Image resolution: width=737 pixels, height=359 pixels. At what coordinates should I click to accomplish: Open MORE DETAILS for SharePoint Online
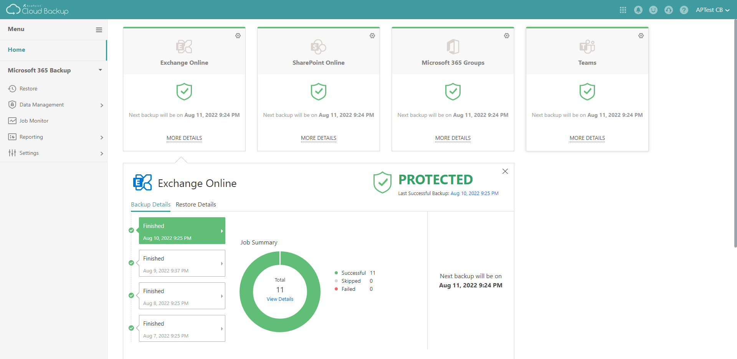coord(319,138)
